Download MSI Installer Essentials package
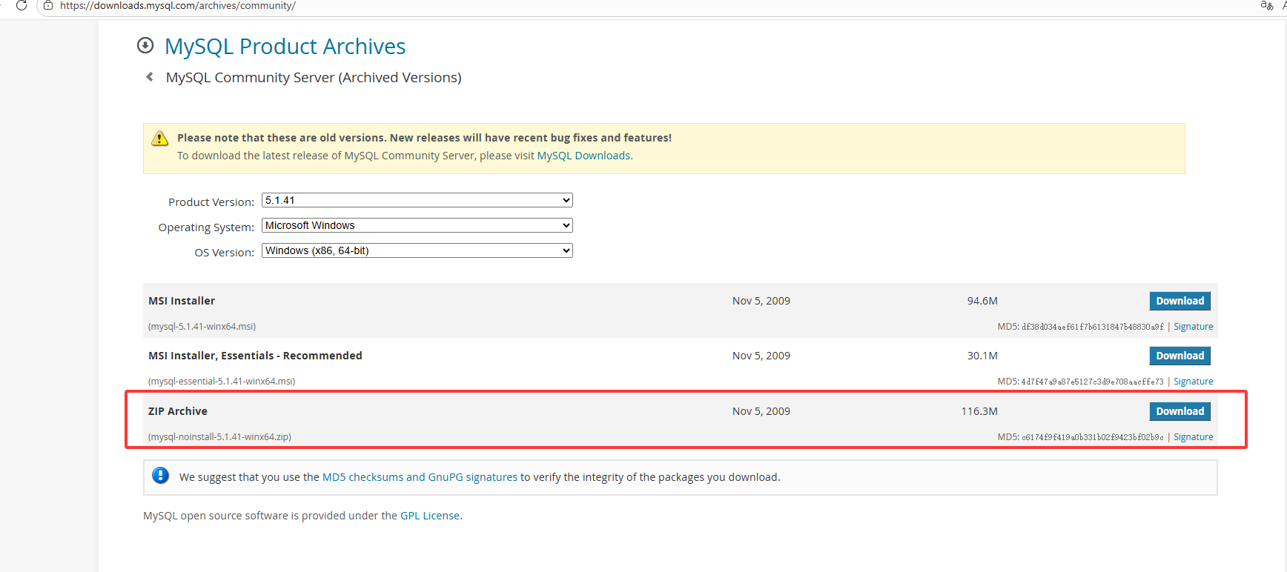This screenshot has height=572, width=1287. click(x=1180, y=356)
